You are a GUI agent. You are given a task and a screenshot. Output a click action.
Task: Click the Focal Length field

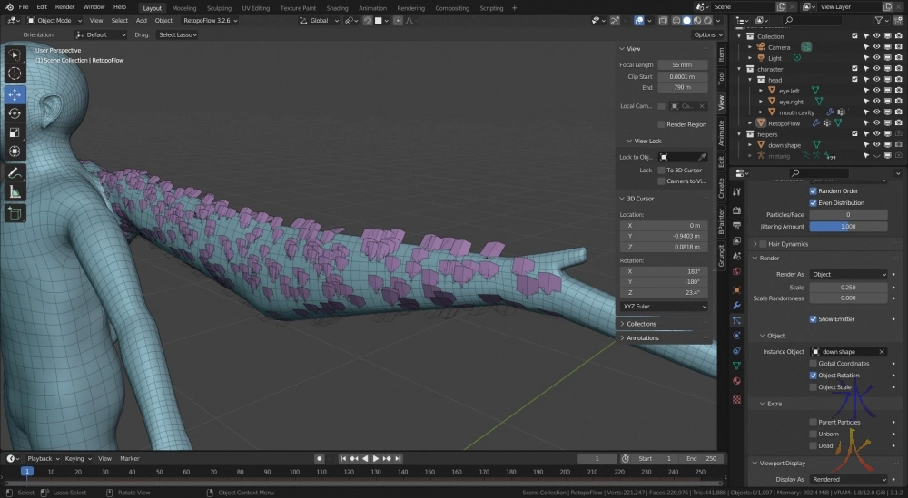683,65
